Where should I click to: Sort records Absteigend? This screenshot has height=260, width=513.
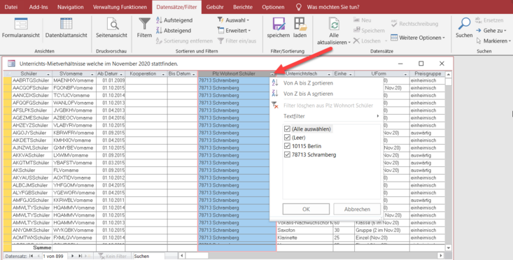(174, 31)
